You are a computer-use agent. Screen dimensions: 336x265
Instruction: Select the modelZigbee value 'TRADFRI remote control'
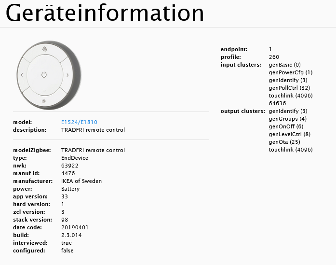click(x=93, y=150)
